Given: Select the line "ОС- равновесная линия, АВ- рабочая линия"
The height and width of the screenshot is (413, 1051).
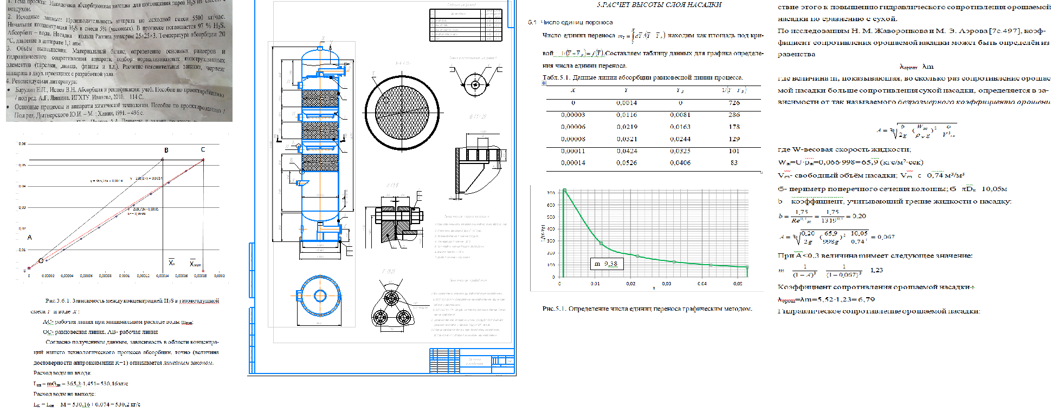Looking at the screenshot, I should pos(100,332).
